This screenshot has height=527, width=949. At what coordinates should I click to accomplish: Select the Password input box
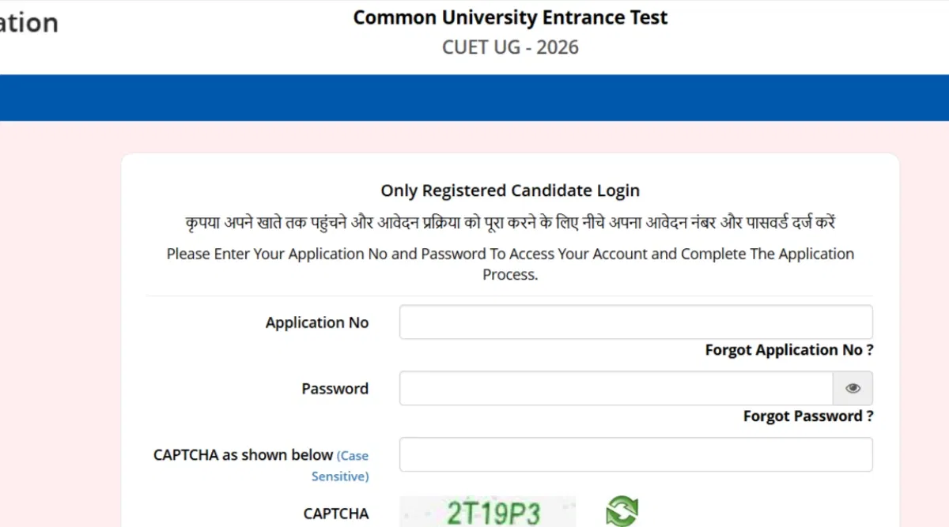coord(615,388)
